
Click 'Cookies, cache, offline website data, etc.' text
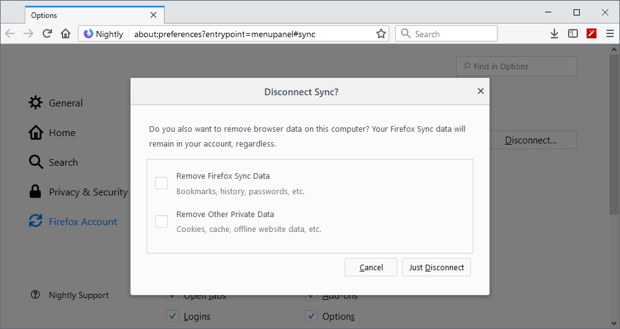point(249,229)
